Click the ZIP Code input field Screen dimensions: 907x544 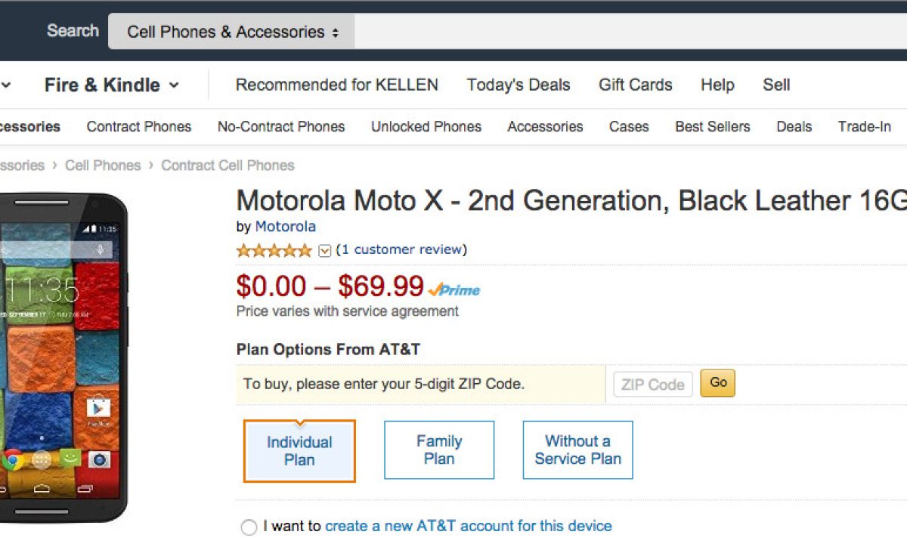coord(652,384)
